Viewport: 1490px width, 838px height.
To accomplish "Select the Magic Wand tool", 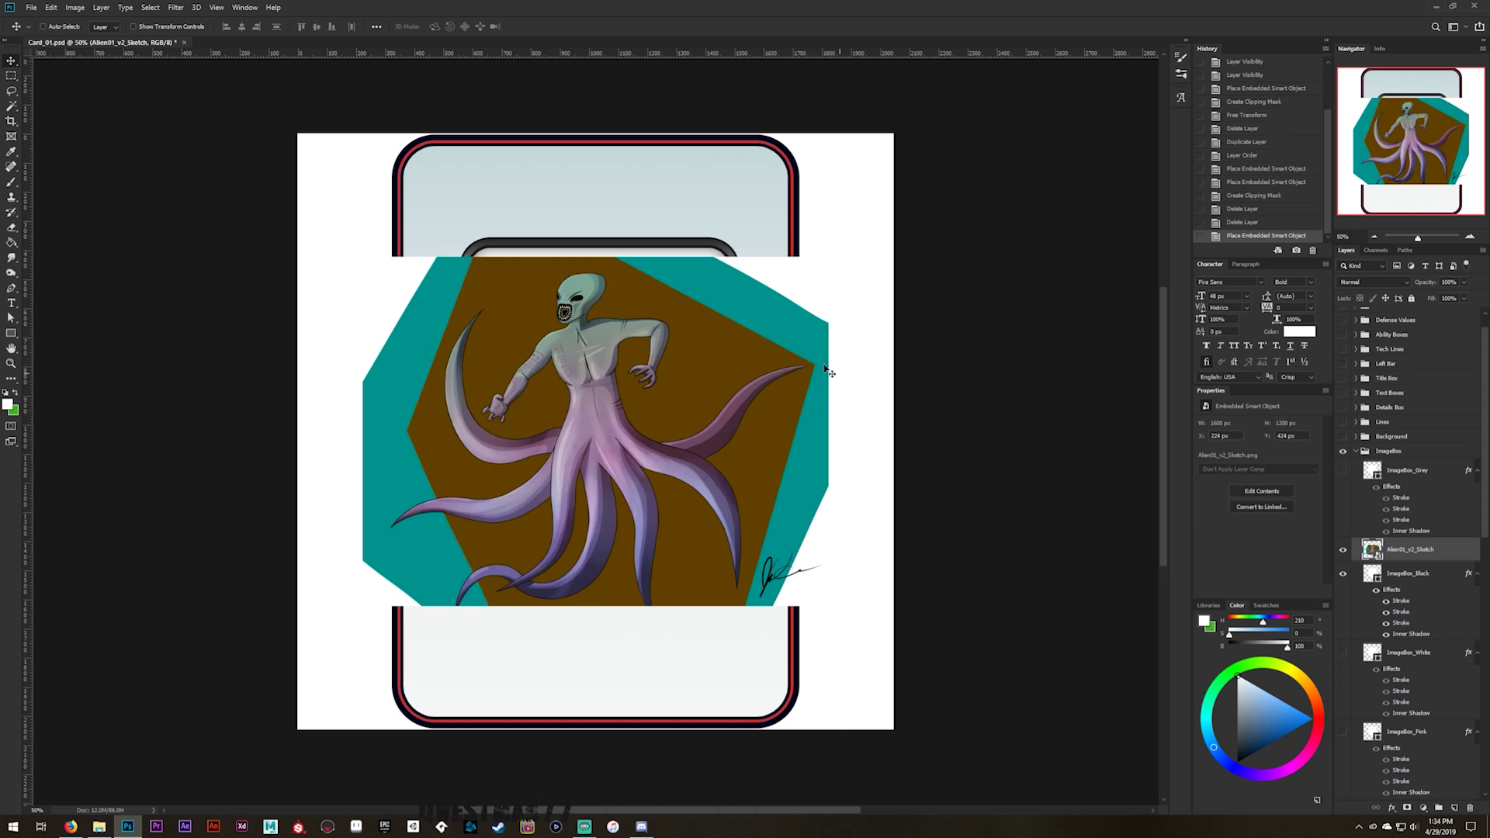I will coord(11,106).
